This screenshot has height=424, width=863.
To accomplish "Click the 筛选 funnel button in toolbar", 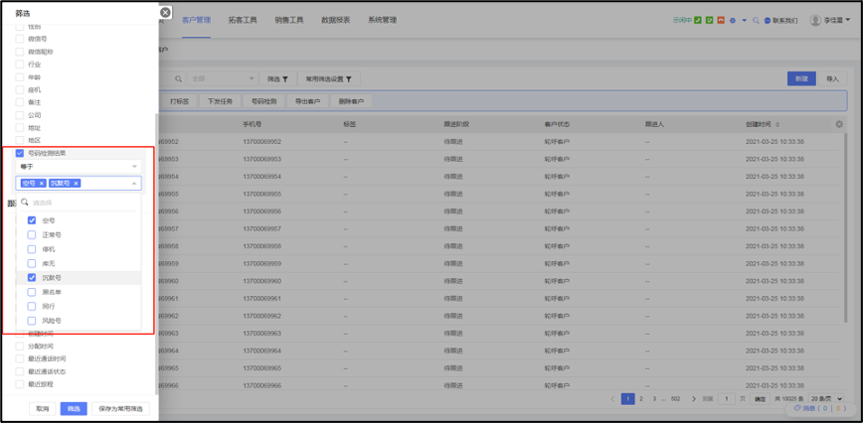I will tap(278, 79).
